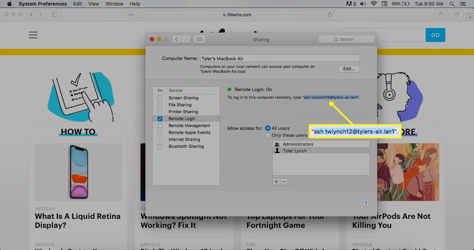Open the Lifewire hamburger menu

pyautogui.click(x=33, y=35)
